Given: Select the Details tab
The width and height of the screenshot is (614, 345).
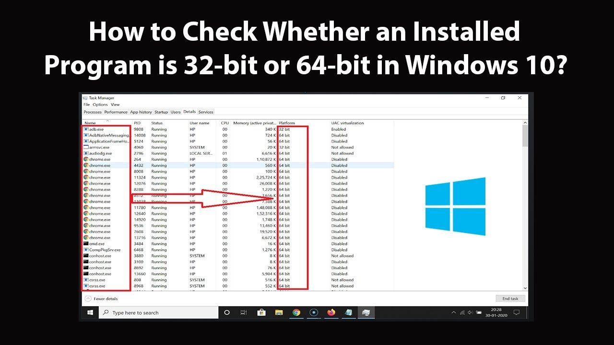Looking at the screenshot, I should click(x=189, y=112).
